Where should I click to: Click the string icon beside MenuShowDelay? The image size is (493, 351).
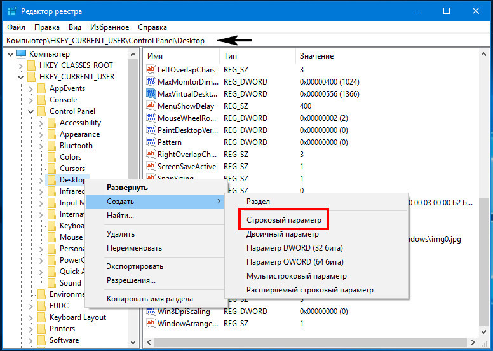coord(151,106)
